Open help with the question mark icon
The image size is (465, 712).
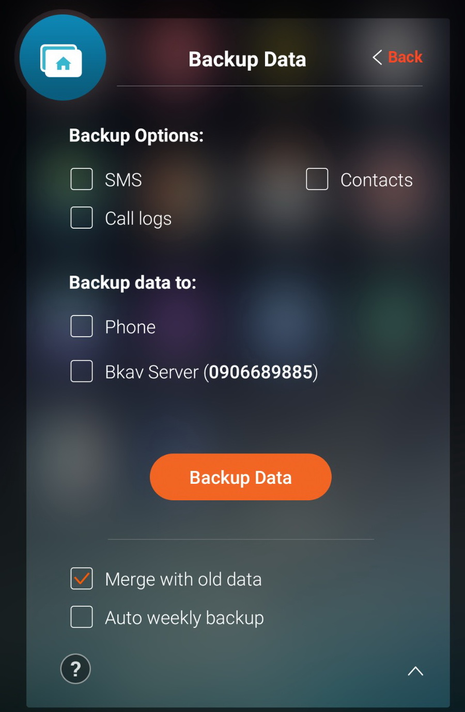(75, 669)
